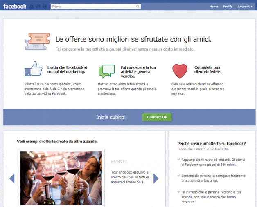Click 'Inizia subito!' text
Screen dimensions: 257x207
(x=111, y=117)
